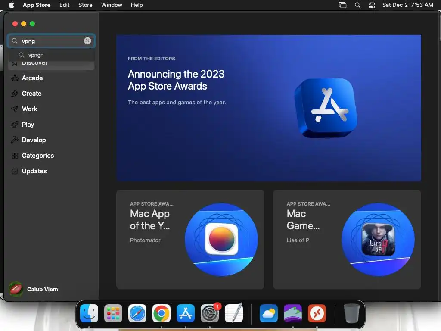The width and height of the screenshot is (441, 331).
Task: Open the Weather app from the Dock
Action: pyautogui.click(x=269, y=313)
